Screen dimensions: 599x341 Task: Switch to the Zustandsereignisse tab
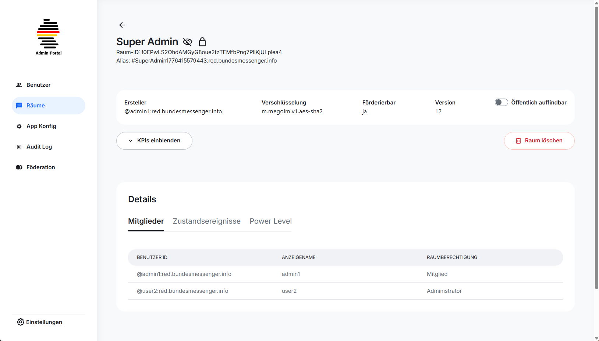click(207, 221)
